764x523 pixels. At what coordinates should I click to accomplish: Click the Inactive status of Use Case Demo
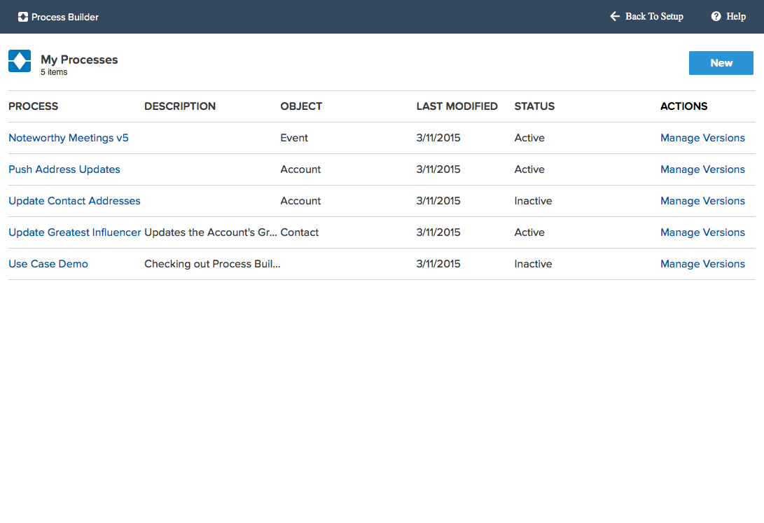[x=533, y=264]
